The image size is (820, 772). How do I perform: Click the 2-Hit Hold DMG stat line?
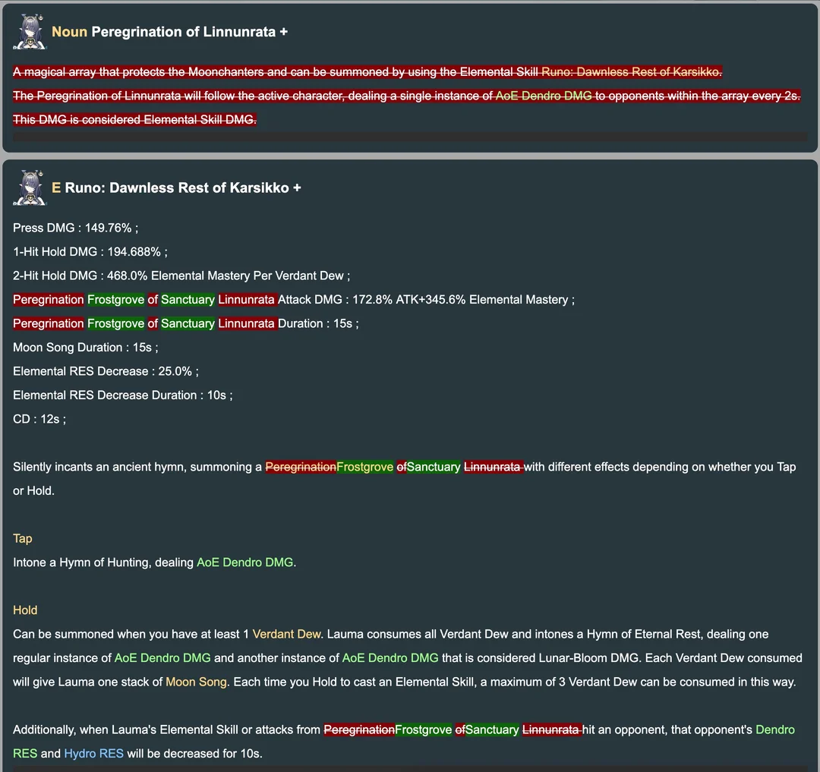point(181,276)
